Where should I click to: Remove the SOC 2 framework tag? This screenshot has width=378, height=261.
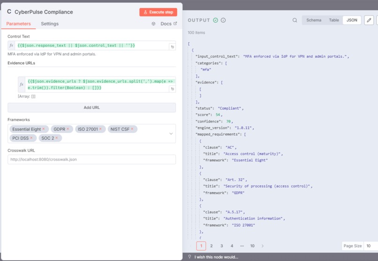point(57,138)
